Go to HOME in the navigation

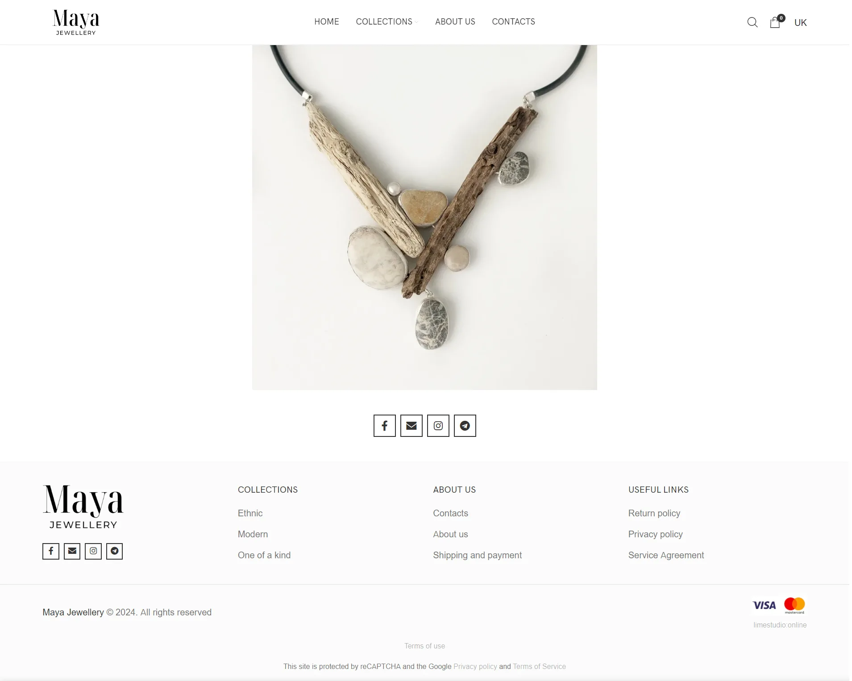[326, 22]
